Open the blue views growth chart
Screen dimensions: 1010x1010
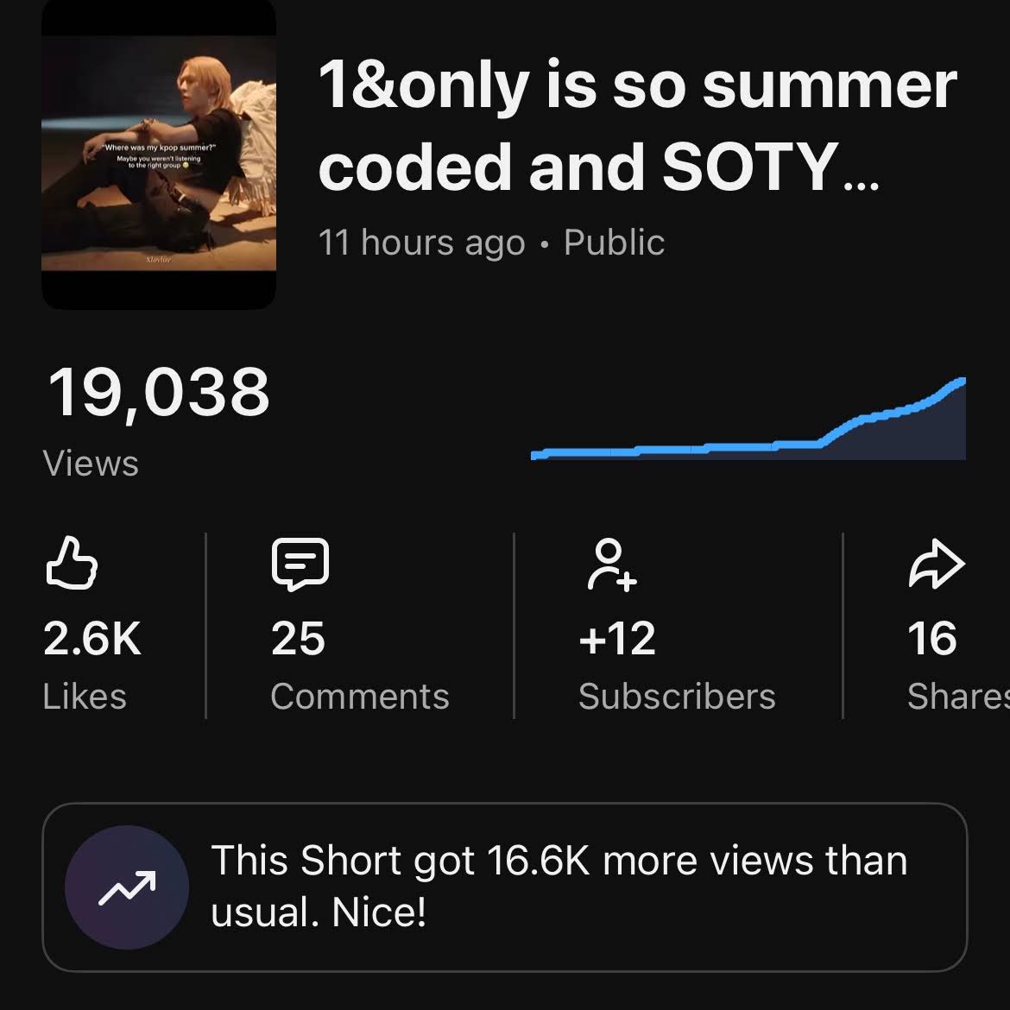point(748,419)
